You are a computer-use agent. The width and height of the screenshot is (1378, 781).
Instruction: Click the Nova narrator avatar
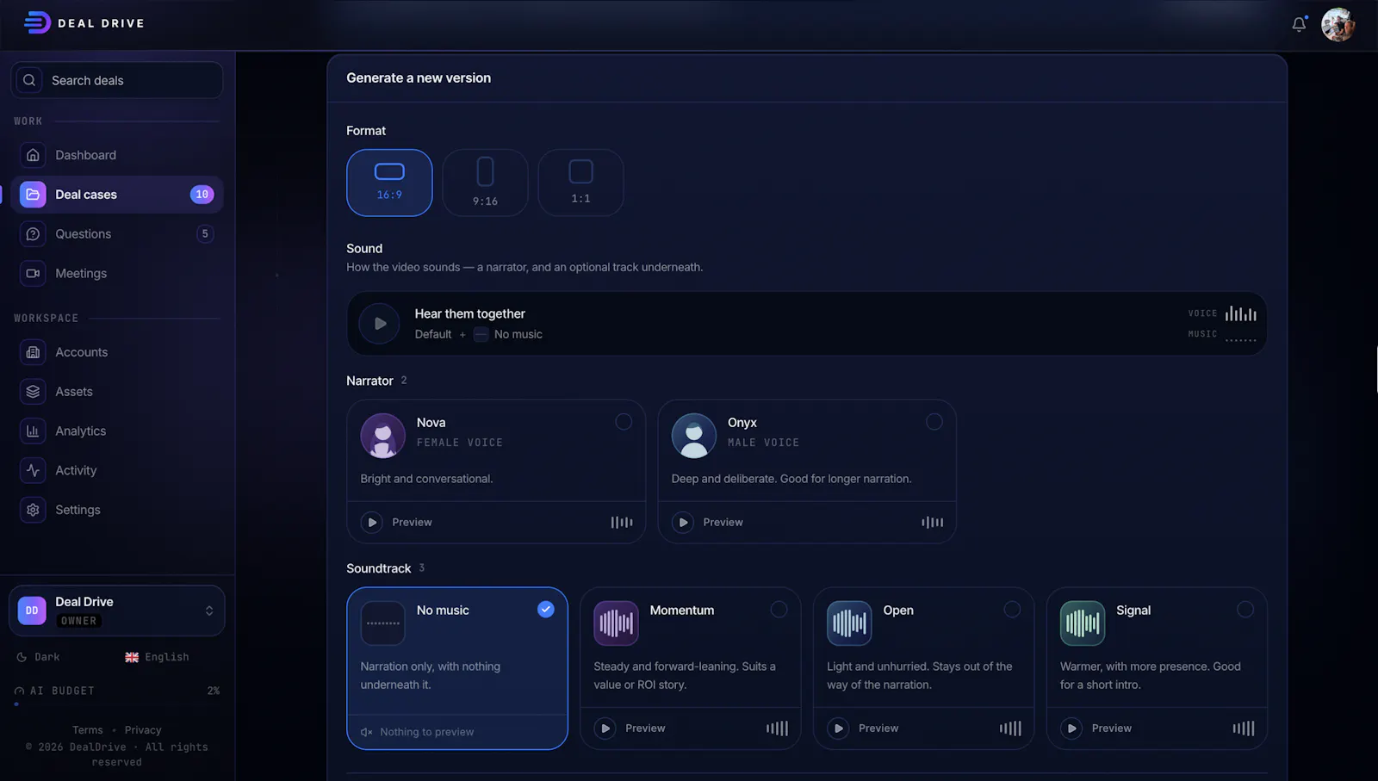(x=383, y=436)
